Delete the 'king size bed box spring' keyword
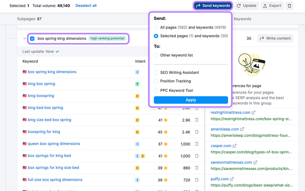This screenshot has height=191, width=305. (x=197, y=120)
